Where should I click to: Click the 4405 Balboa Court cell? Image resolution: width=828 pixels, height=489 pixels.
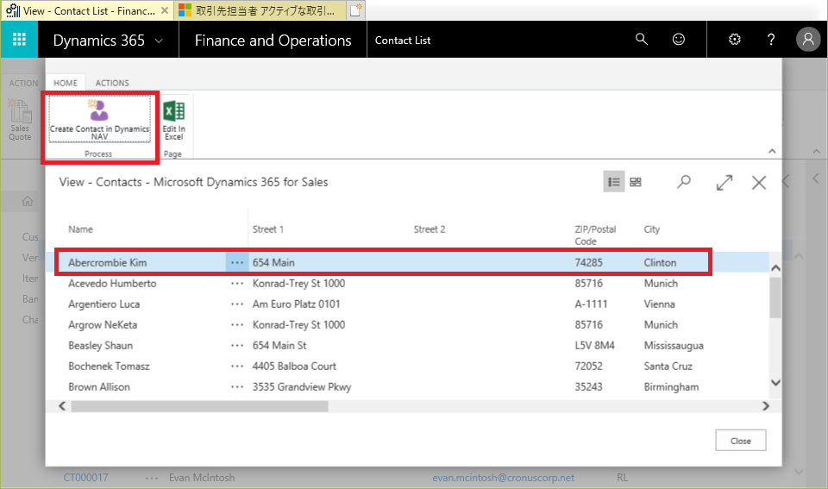294,366
